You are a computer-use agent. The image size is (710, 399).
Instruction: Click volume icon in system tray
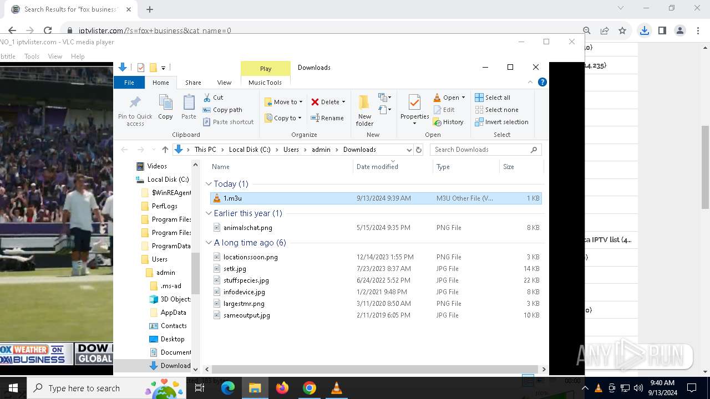[x=638, y=388]
